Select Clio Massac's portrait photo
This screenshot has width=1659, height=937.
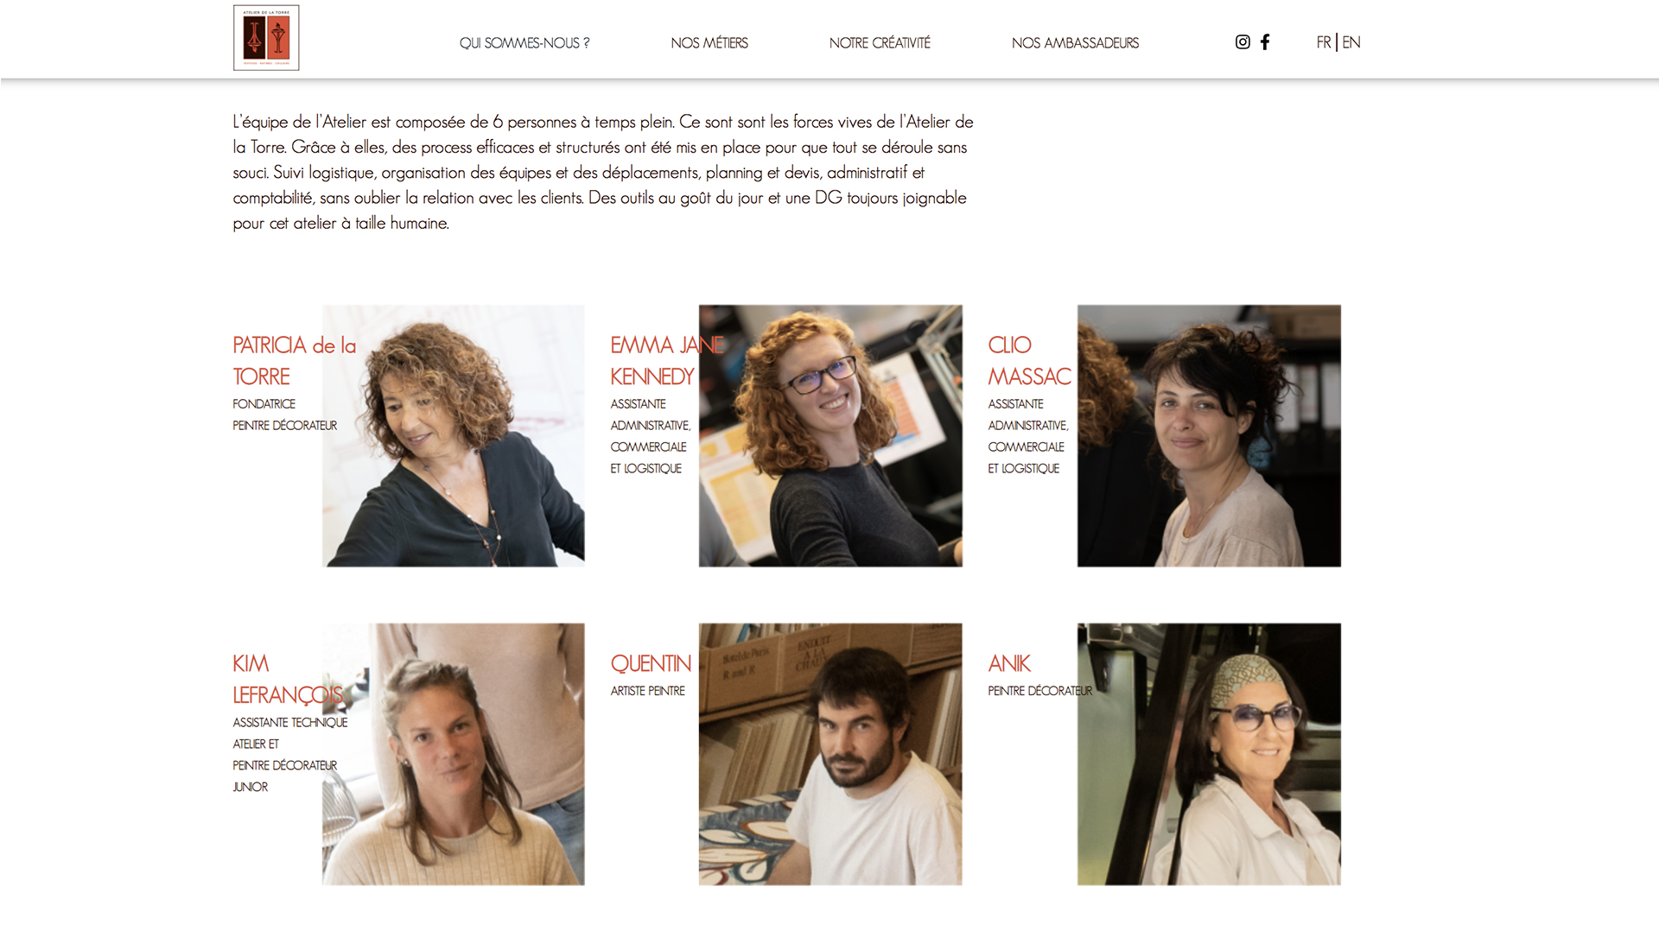click(x=1209, y=435)
